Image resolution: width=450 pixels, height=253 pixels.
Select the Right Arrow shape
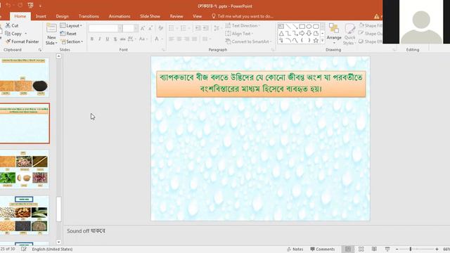click(x=302, y=34)
